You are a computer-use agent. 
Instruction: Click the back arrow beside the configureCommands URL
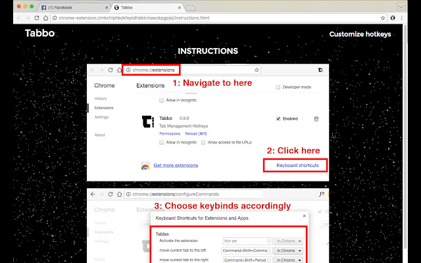(x=93, y=195)
